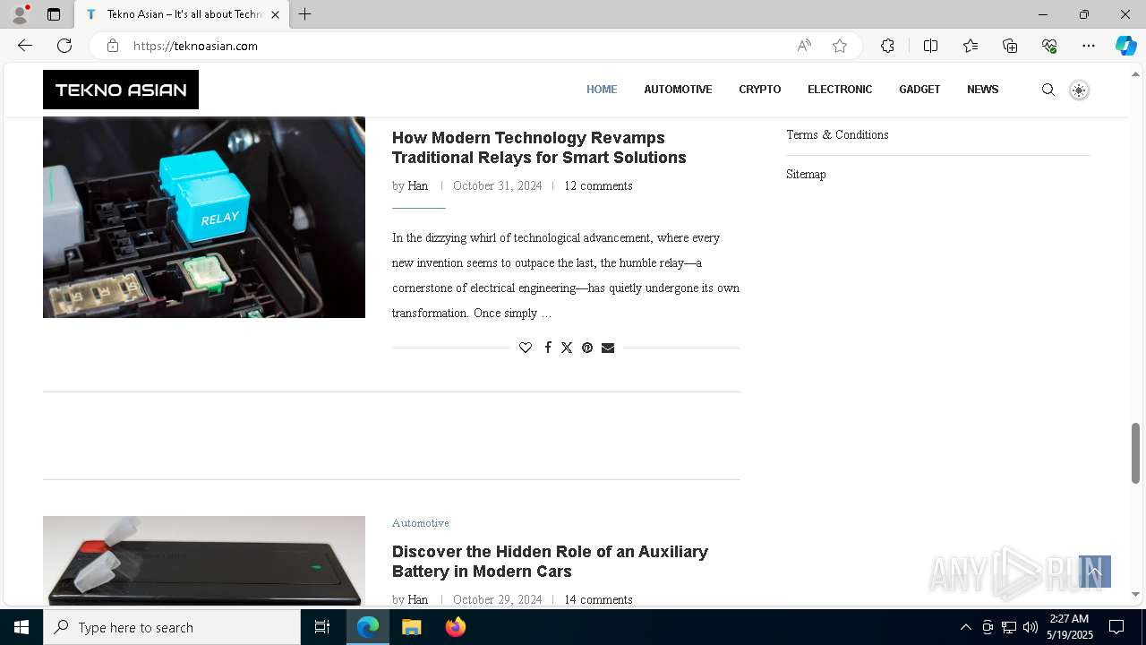
Task: Open a new browser tab
Action: pos(305,14)
